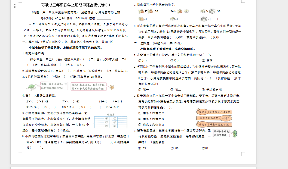288x169 pixels.
Task: Select the green sea turtle illustration
Action: pyautogui.click(x=32, y=86)
